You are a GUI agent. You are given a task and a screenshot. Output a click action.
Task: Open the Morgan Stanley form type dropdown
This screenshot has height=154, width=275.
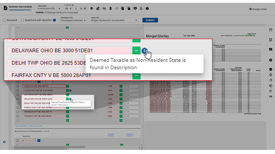(114, 20)
